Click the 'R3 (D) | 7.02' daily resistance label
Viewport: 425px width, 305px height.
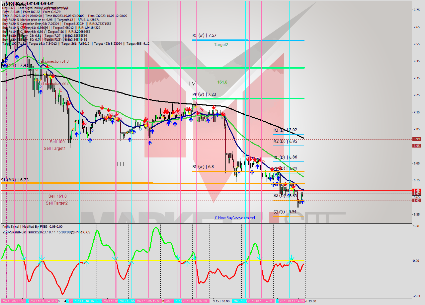(x=285, y=130)
